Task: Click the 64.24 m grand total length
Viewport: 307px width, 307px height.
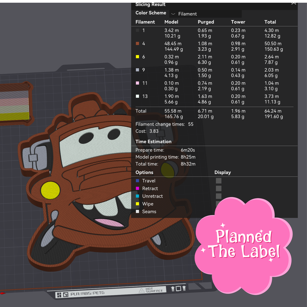Action: click(x=273, y=111)
